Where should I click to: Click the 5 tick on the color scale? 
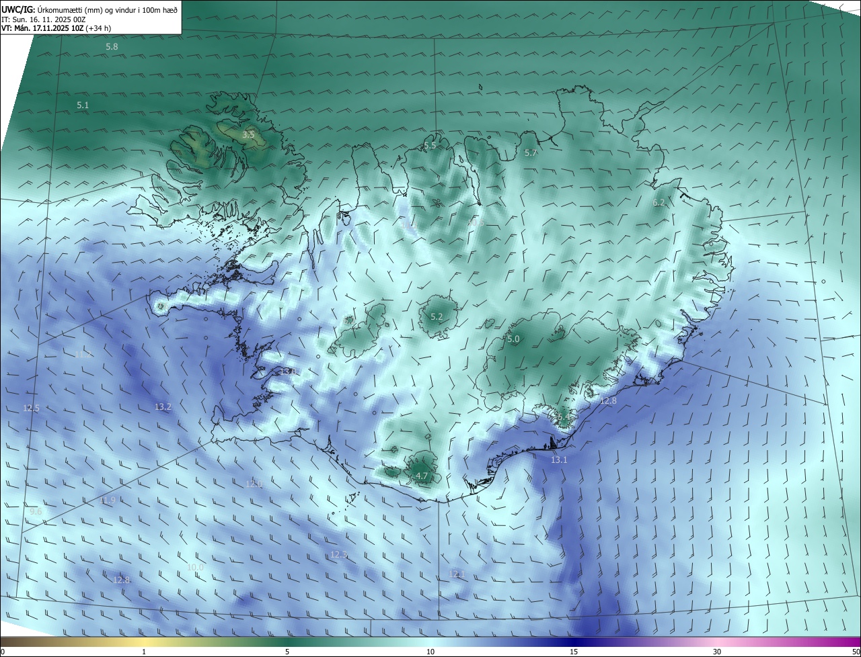click(287, 652)
